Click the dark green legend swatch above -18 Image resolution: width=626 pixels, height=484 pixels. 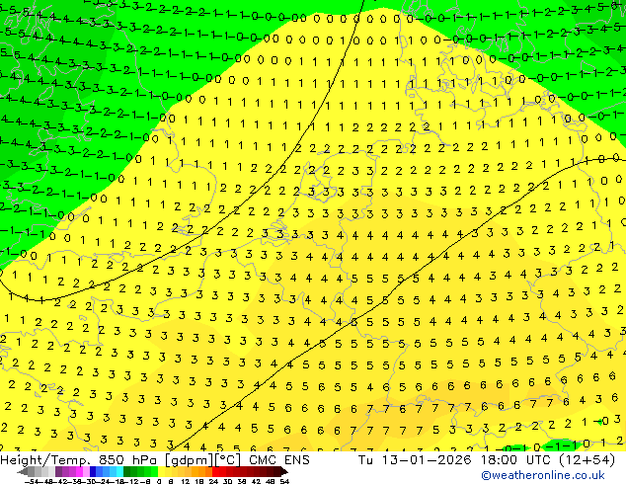point(127,471)
